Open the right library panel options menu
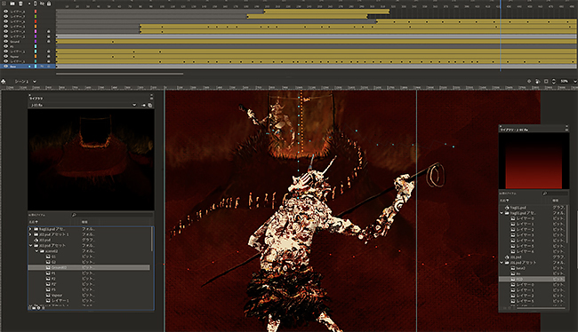Image resolution: width=578 pixels, height=332 pixels. pyautogui.click(x=566, y=130)
